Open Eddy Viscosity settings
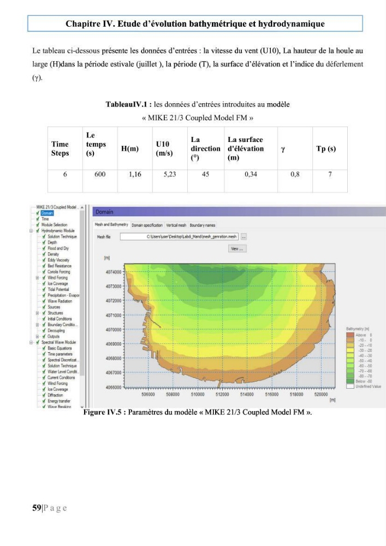This screenshot has width=386, height=546. (x=58, y=260)
